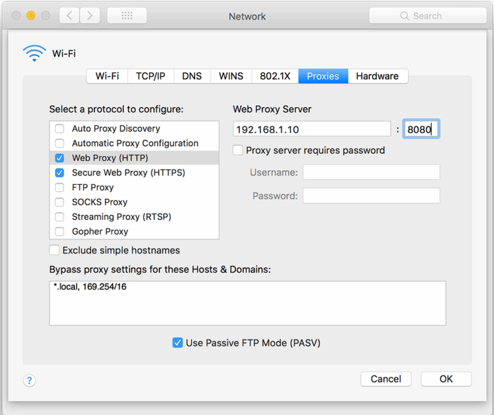
Task: Select the WINS tab
Action: 230,76
